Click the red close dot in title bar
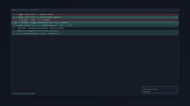The image size is (190, 106). (x=12, y=10)
